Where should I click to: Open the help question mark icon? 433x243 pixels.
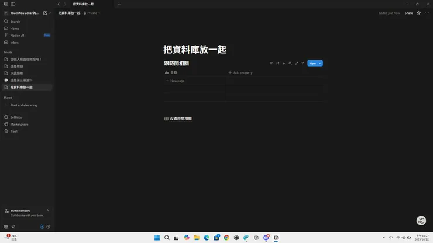(x=49, y=227)
